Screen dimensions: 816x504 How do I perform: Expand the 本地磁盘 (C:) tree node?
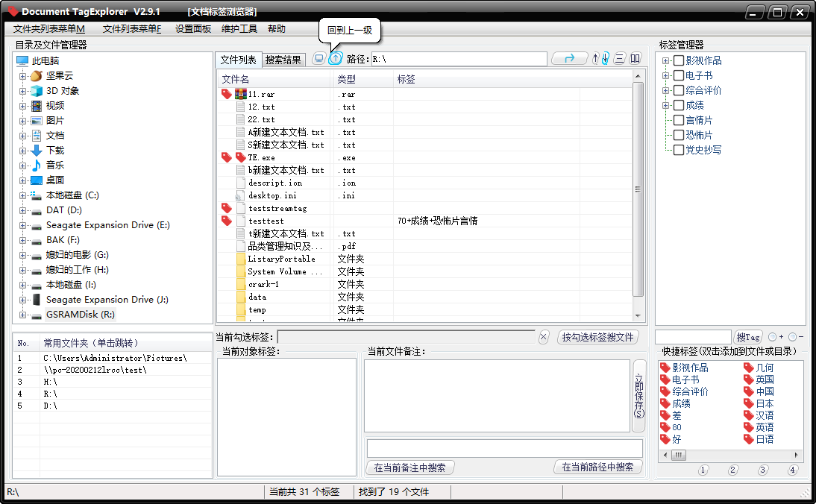coord(22,195)
